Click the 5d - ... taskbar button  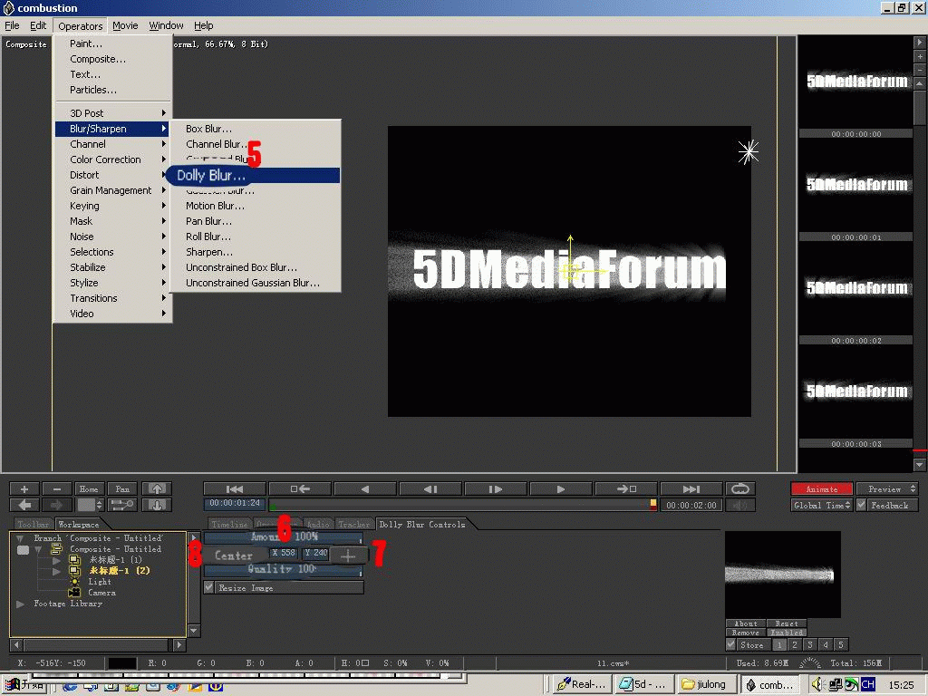[644, 684]
